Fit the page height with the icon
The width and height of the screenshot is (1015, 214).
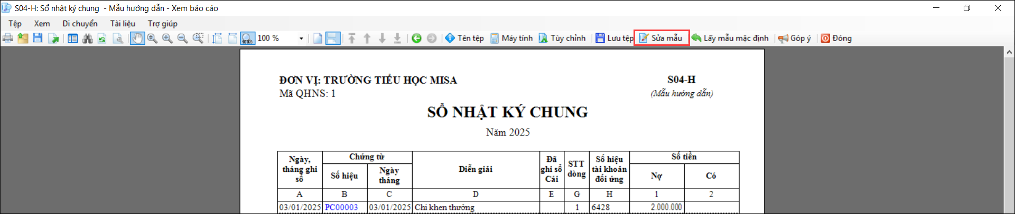pyautogui.click(x=217, y=38)
